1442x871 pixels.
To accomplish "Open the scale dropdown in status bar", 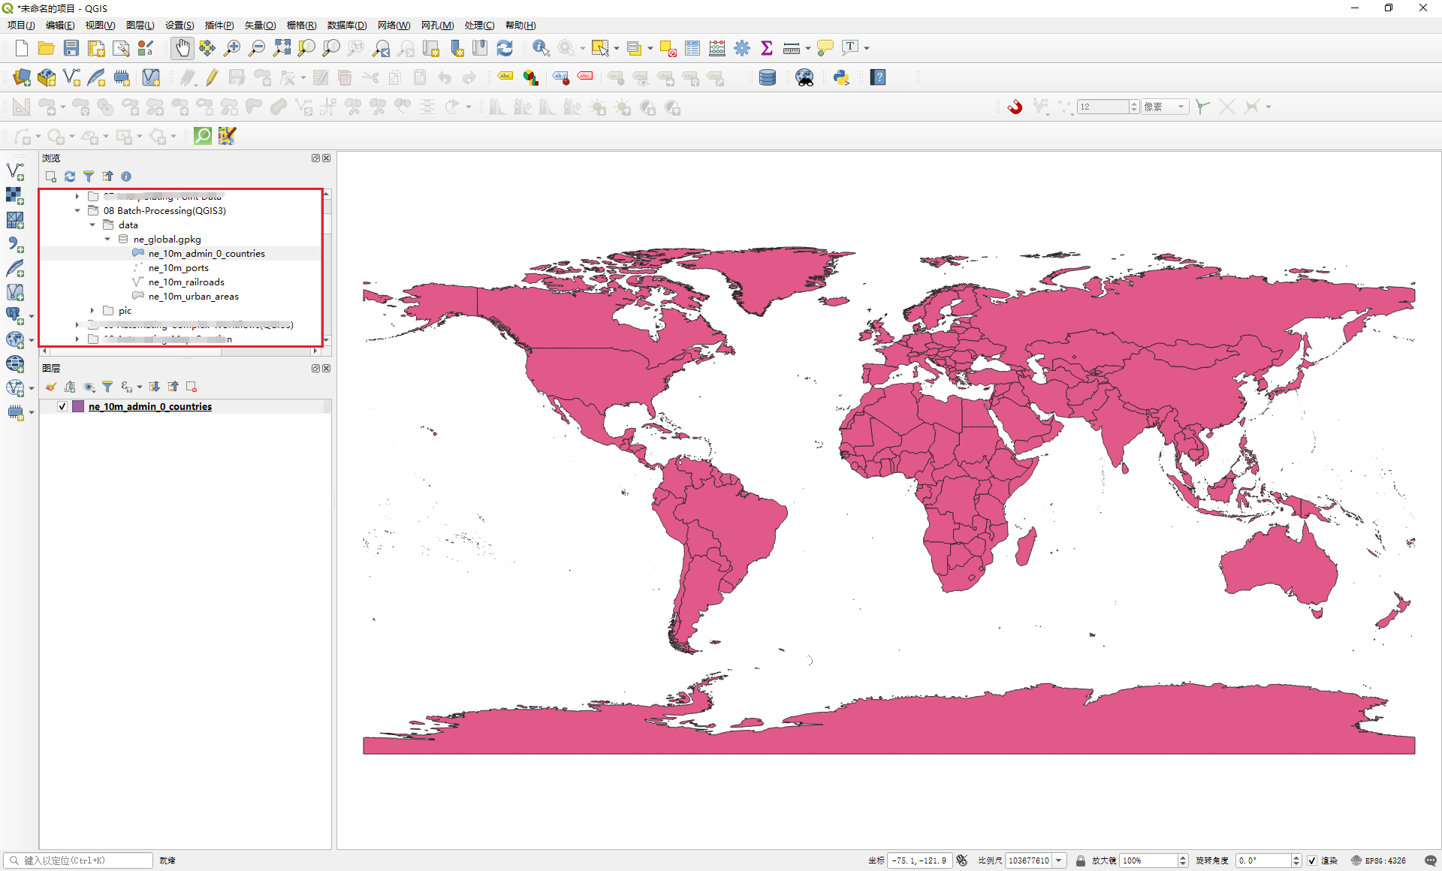I will (x=1060, y=860).
